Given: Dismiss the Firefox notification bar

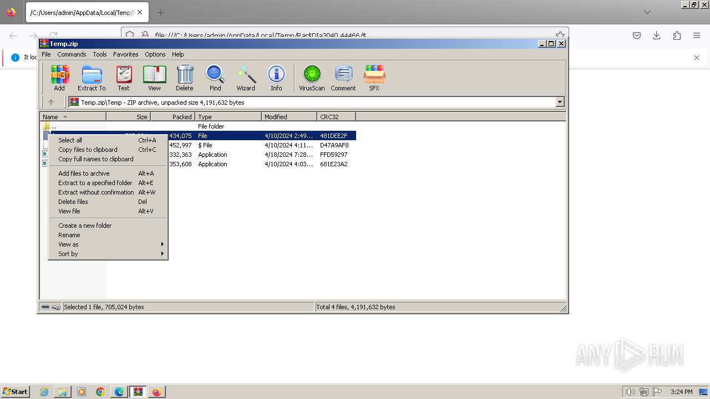Looking at the screenshot, I should [x=697, y=58].
